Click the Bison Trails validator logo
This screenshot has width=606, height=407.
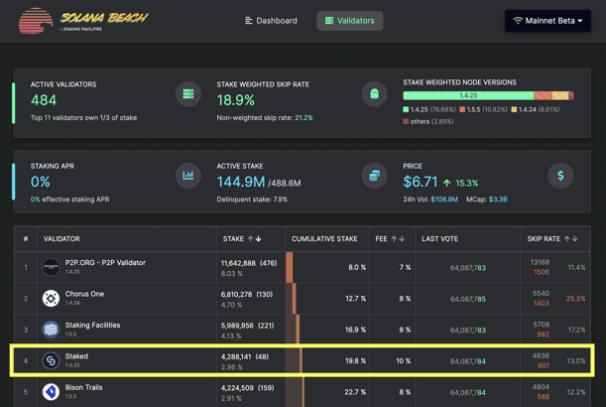tap(51, 392)
